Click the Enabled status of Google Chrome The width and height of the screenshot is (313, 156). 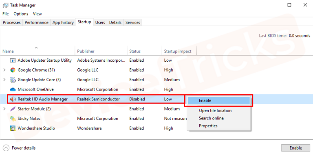[x=137, y=70]
